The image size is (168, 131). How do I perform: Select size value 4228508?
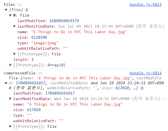click(x=39, y=37)
